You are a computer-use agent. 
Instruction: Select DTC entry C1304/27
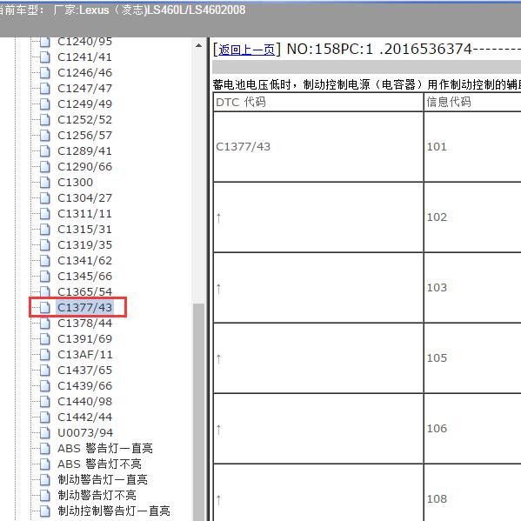[84, 198]
